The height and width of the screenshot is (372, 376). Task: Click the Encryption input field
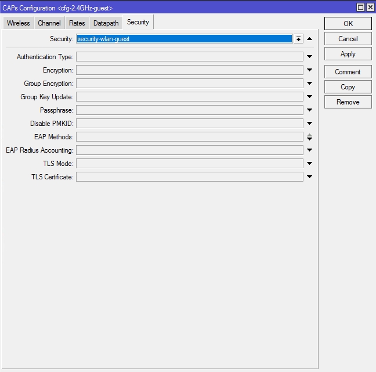190,70
